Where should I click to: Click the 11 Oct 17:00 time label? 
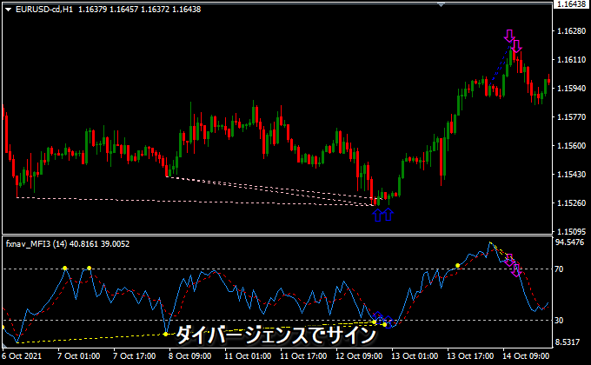[303, 356]
